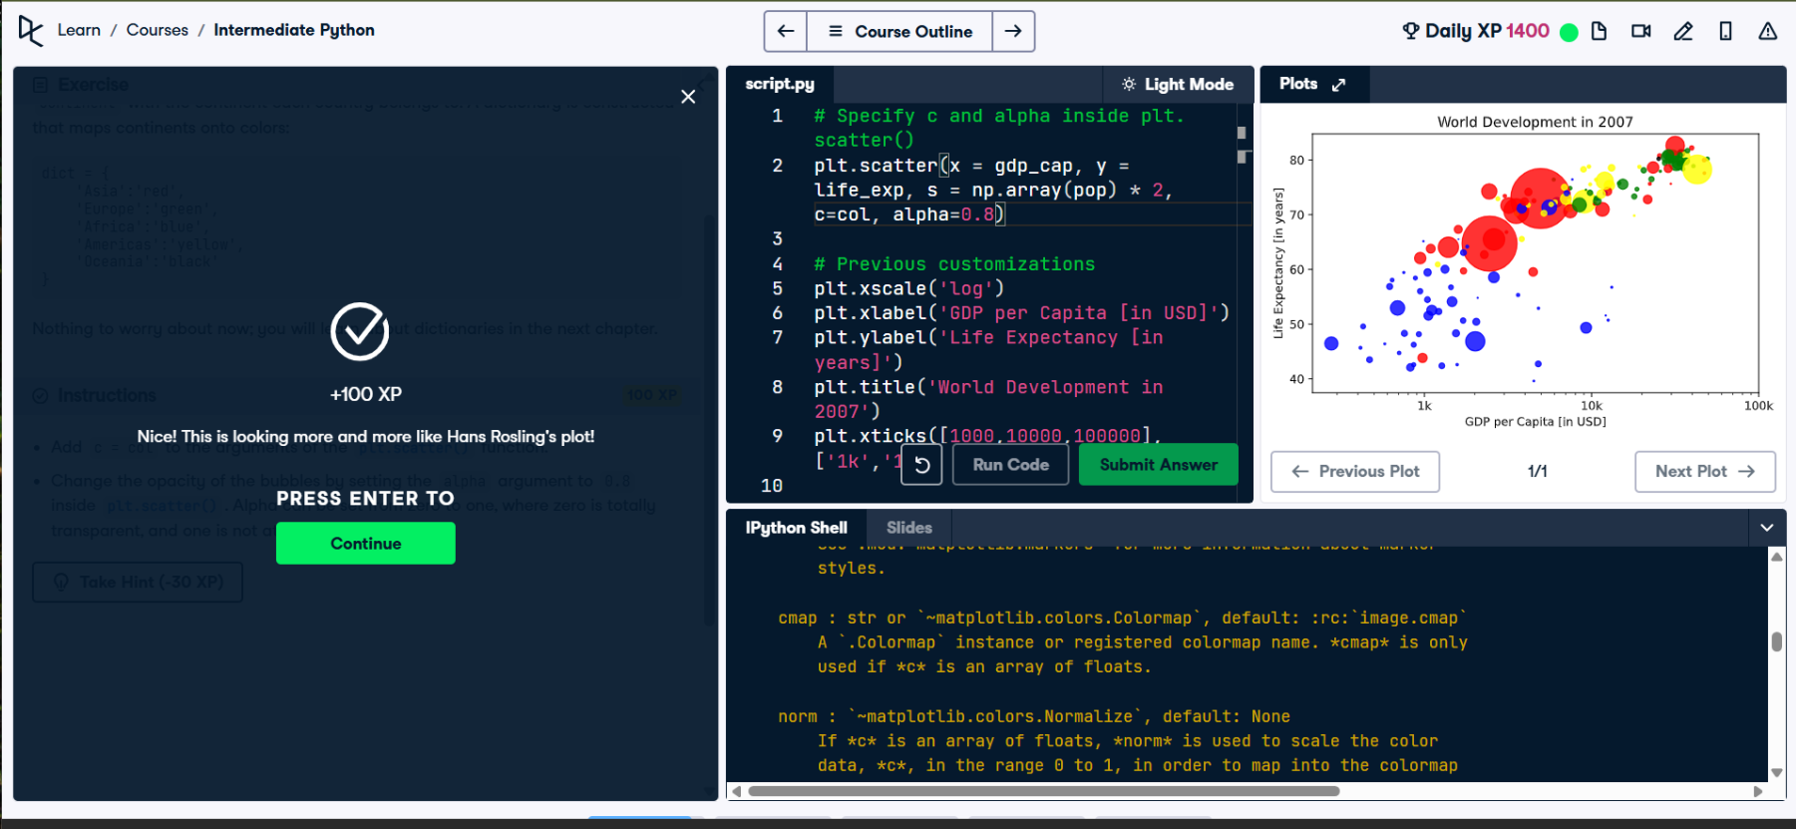
Task: Open the DataCamp logo home icon
Action: tap(31, 31)
